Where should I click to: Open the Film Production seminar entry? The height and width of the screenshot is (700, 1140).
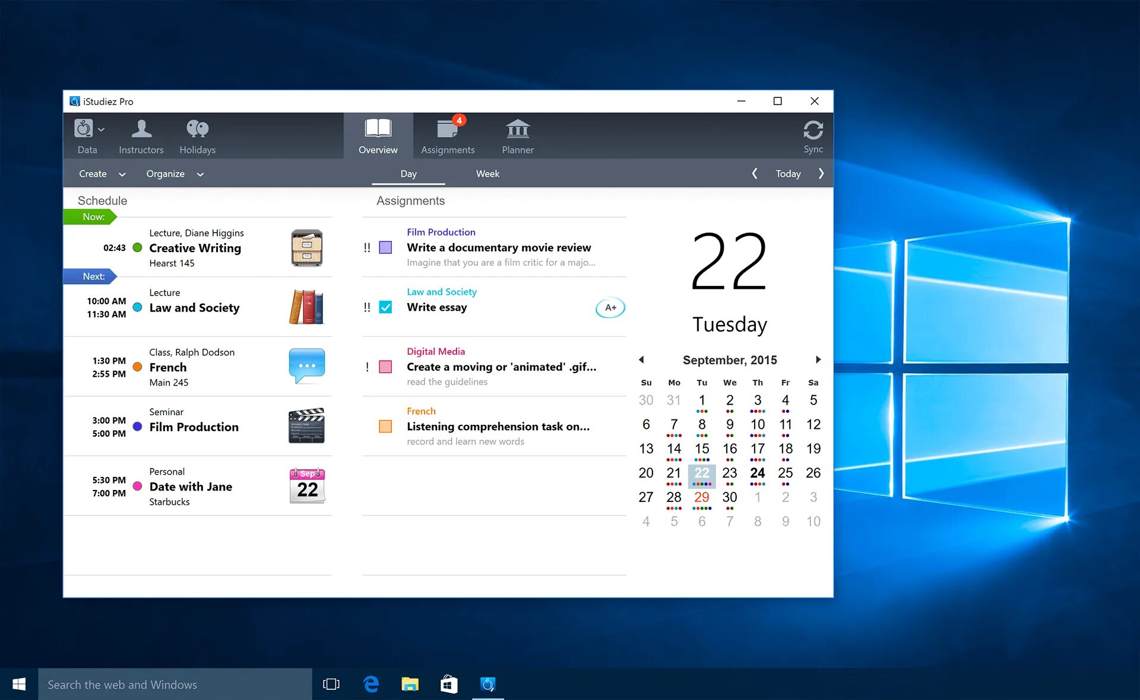pos(198,426)
